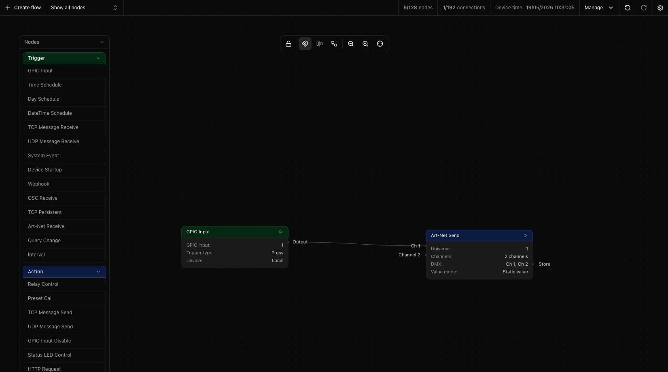Click the align nodes icon
Image resolution: width=668 pixels, height=372 pixels.
[320, 44]
